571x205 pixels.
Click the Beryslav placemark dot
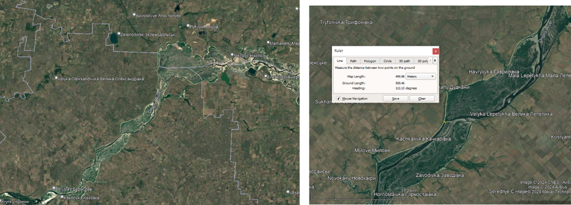click(x=54, y=189)
